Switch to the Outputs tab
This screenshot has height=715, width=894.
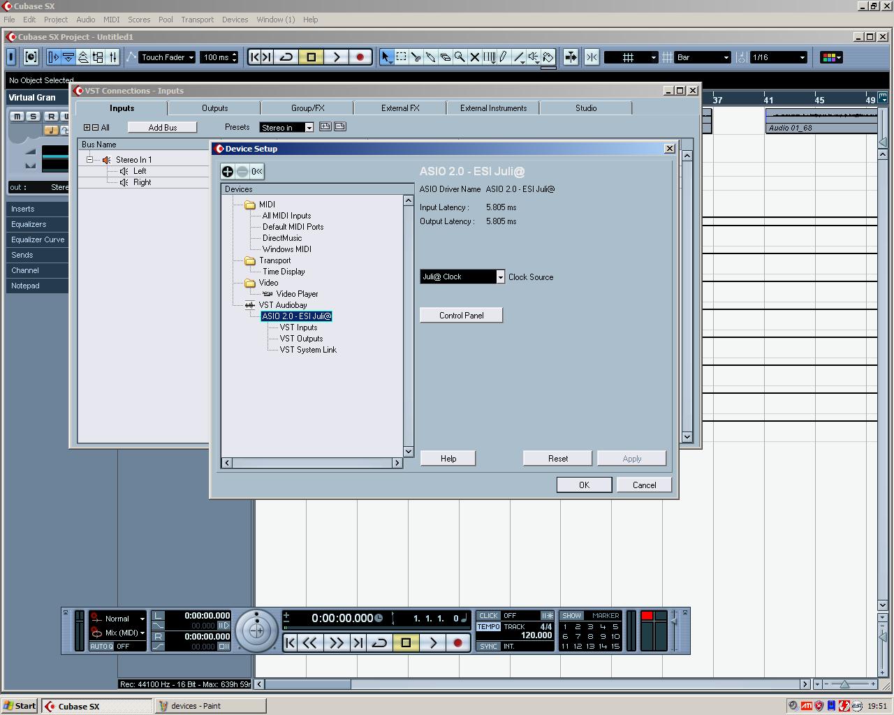pos(214,108)
